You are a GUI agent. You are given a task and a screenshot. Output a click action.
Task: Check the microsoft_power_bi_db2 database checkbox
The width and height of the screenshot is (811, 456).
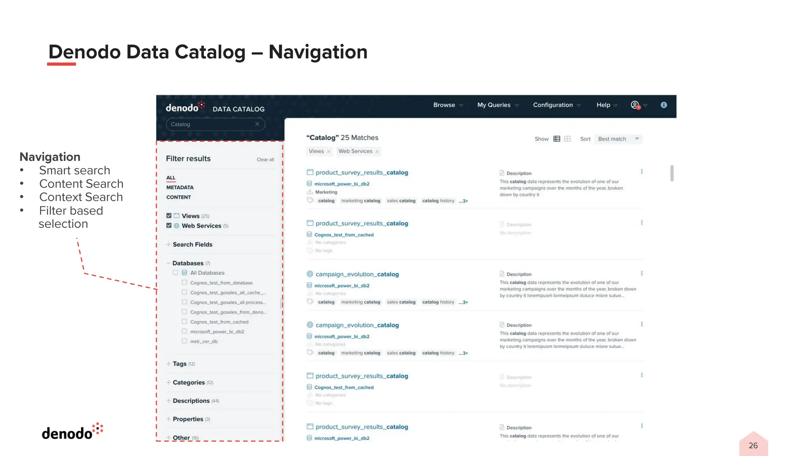pyautogui.click(x=184, y=331)
